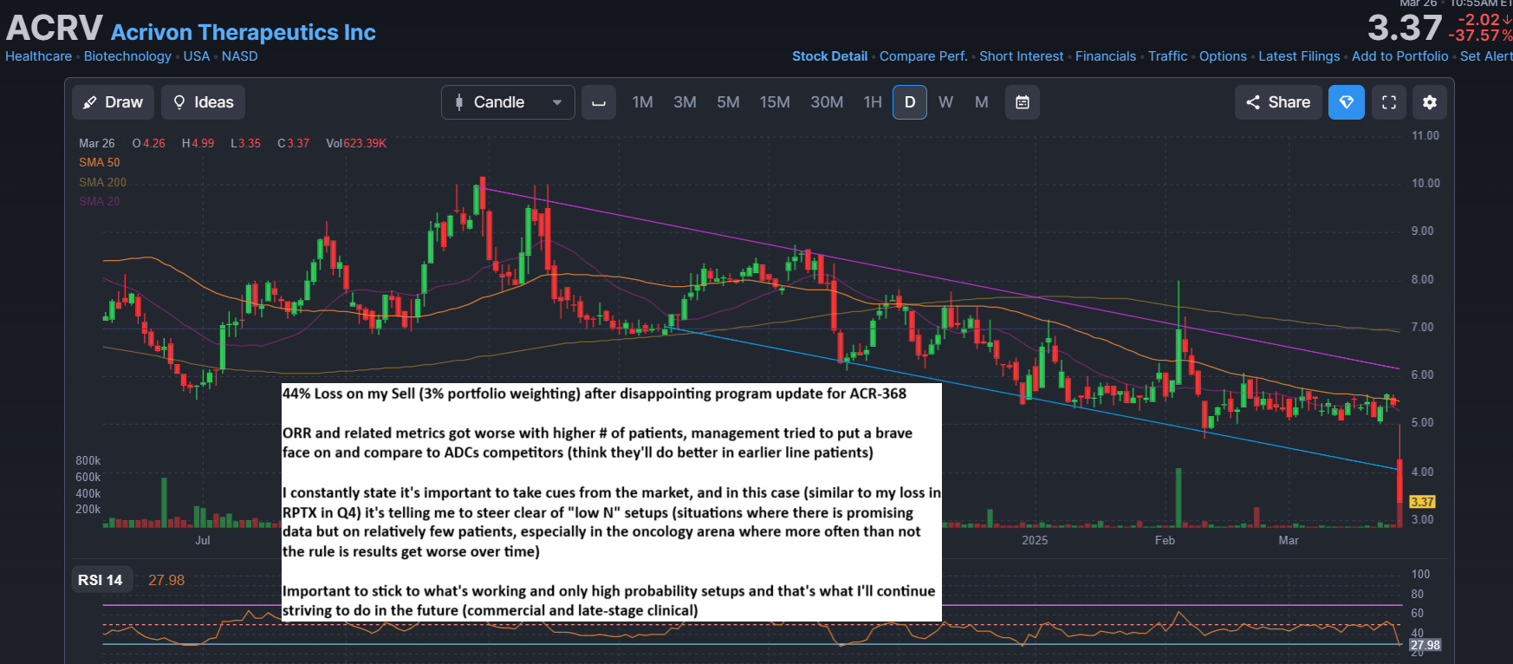Image resolution: width=1513 pixels, height=664 pixels.
Task: Open chart settings gear
Action: click(1430, 102)
